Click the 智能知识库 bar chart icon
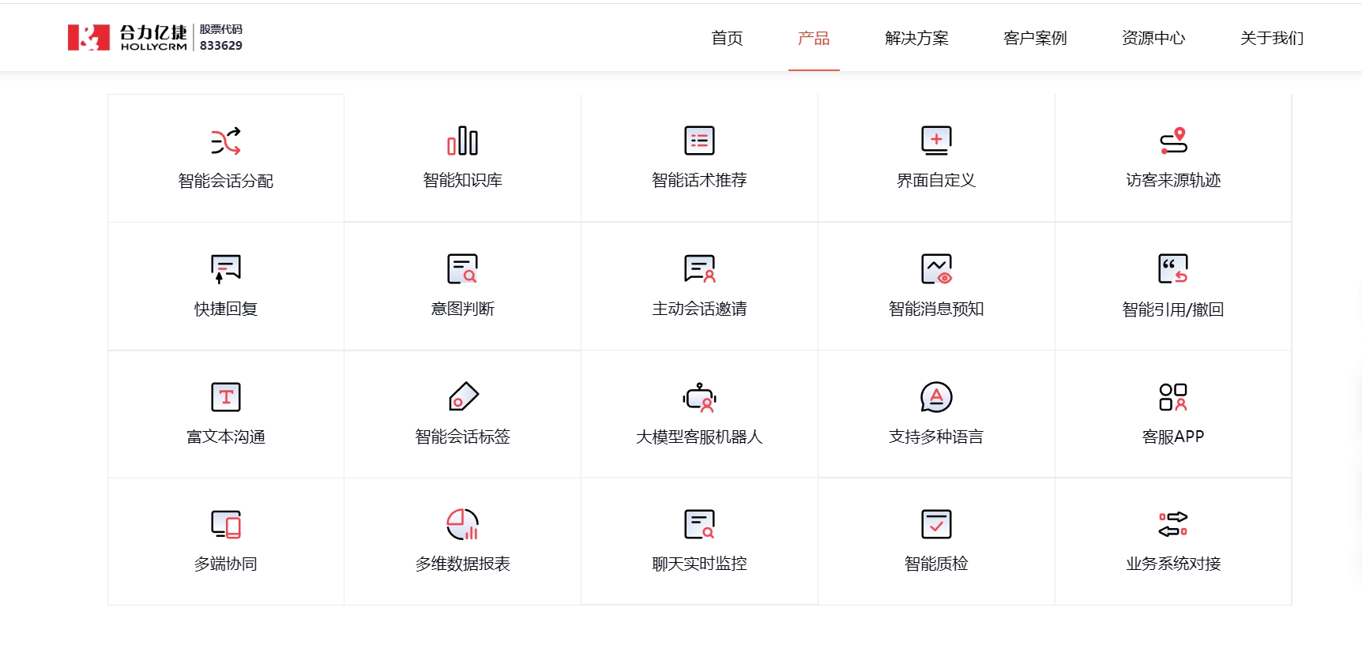The image size is (1362, 671). (x=462, y=141)
